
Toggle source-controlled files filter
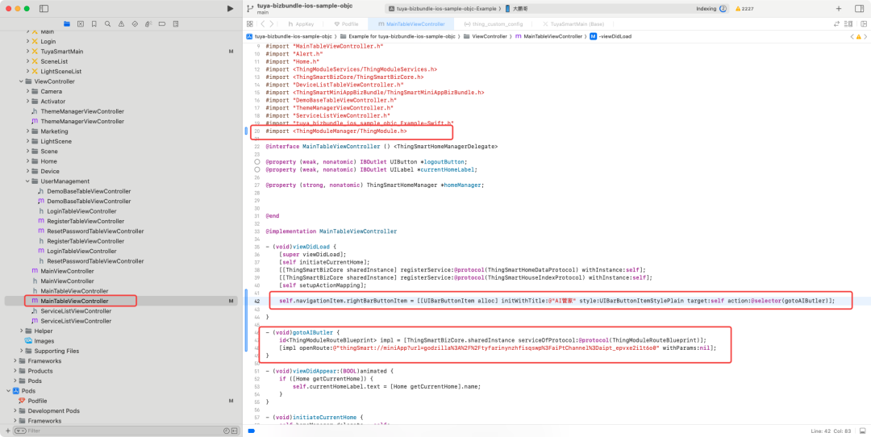click(235, 431)
